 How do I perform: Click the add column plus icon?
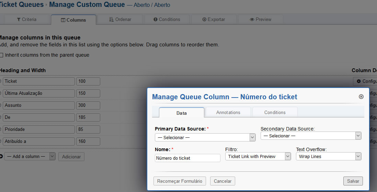click(1, 156)
